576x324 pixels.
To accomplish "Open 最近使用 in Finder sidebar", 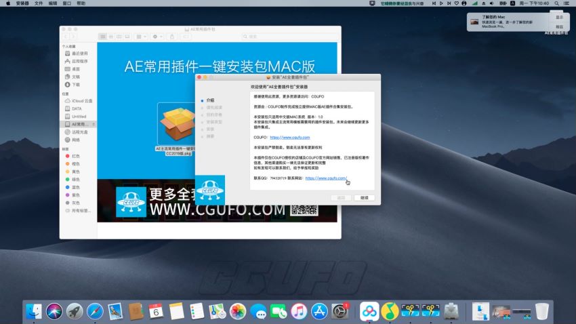I will pyautogui.click(x=78, y=54).
